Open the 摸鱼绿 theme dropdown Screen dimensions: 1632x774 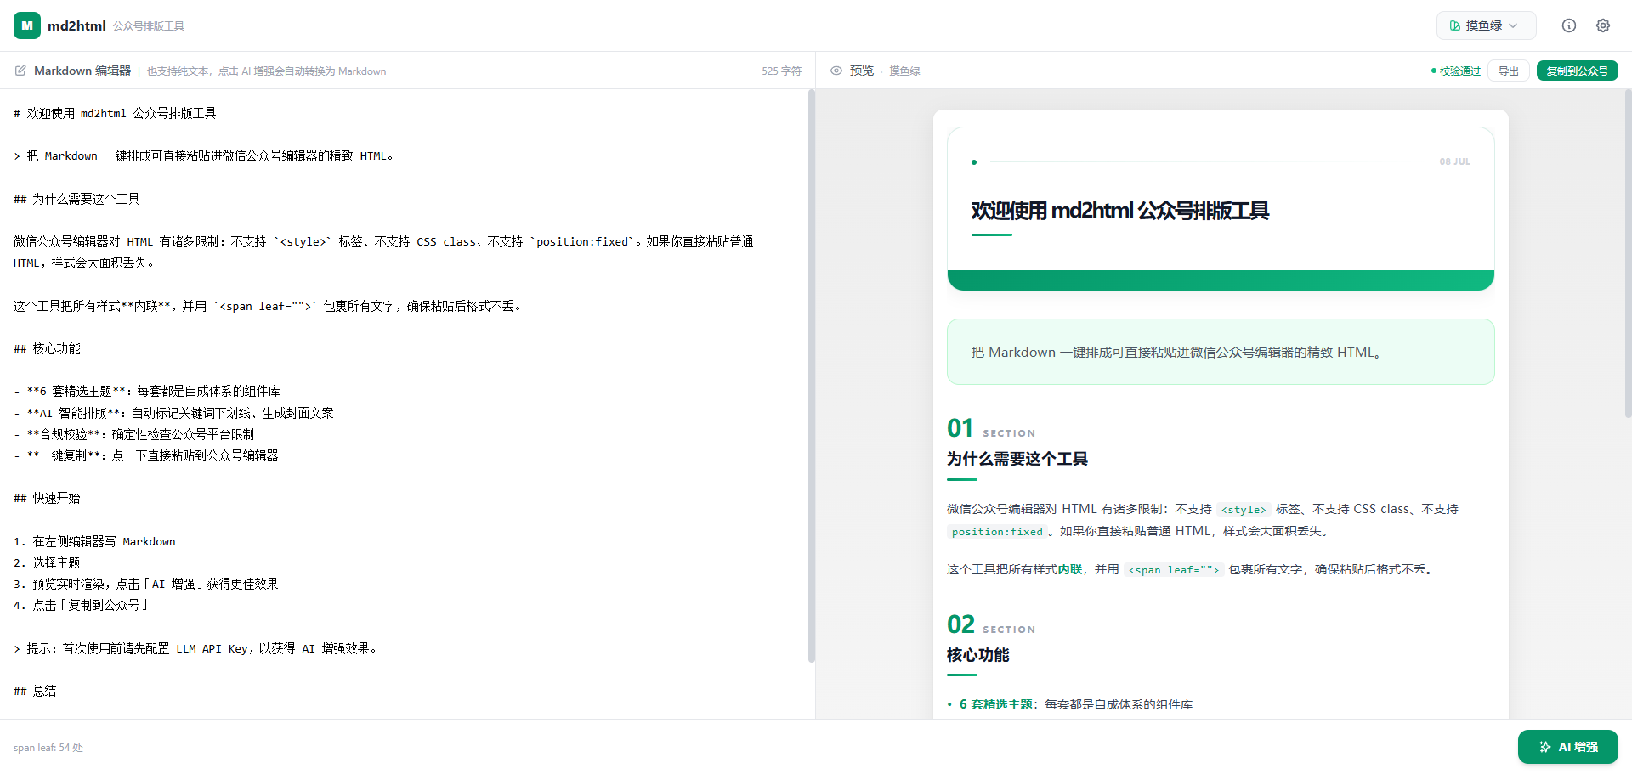pyautogui.click(x=1486, y=25)
